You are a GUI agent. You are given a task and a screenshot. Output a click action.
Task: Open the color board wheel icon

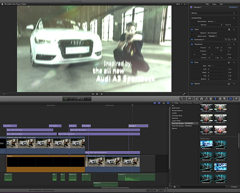pos(229,30)
